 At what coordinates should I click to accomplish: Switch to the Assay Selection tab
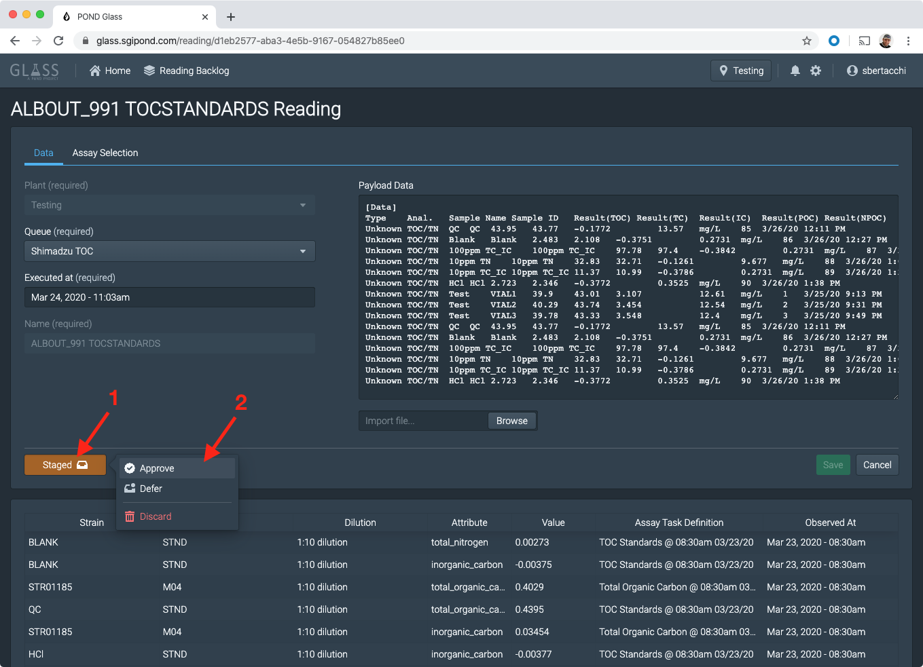105,153
